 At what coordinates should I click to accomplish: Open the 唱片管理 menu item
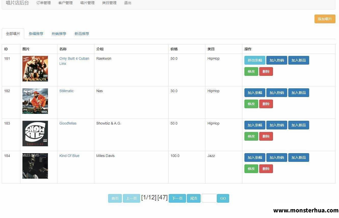[x=87, y=3]
